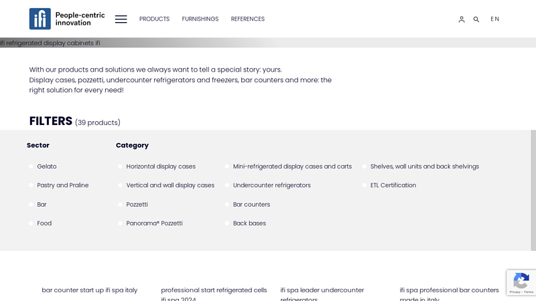
Task: Click the FILTERS heading
Action: tap(51, 121)
